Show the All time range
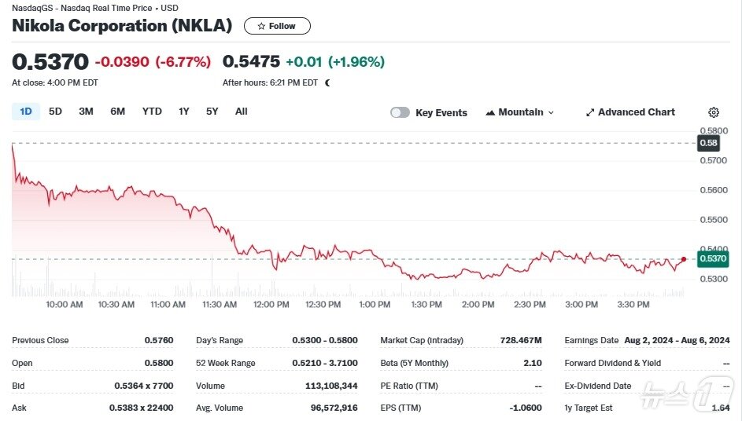Screen dimensions: 742x421 pyautogui.click(x=242, y=112)
